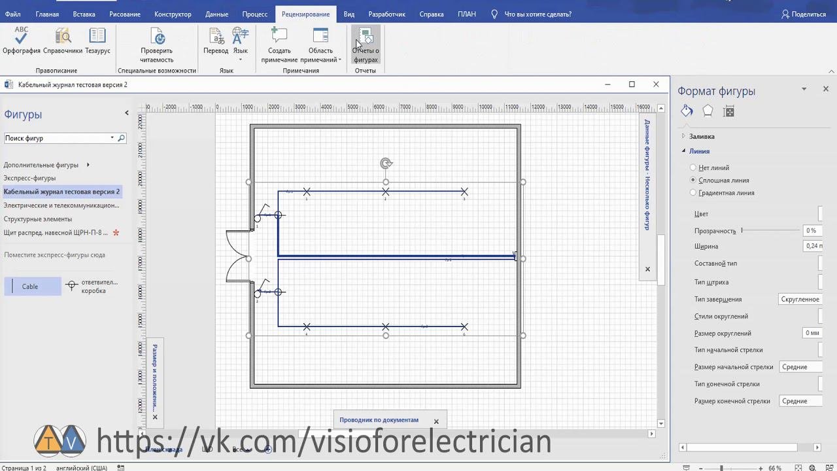
Task: Open the Справочники research tool
Action: pyautogui.click(x=63, y=41)
